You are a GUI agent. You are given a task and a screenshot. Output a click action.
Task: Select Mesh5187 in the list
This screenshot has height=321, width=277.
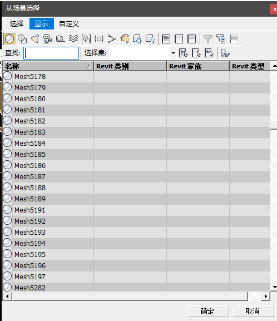tap(30, 177)
